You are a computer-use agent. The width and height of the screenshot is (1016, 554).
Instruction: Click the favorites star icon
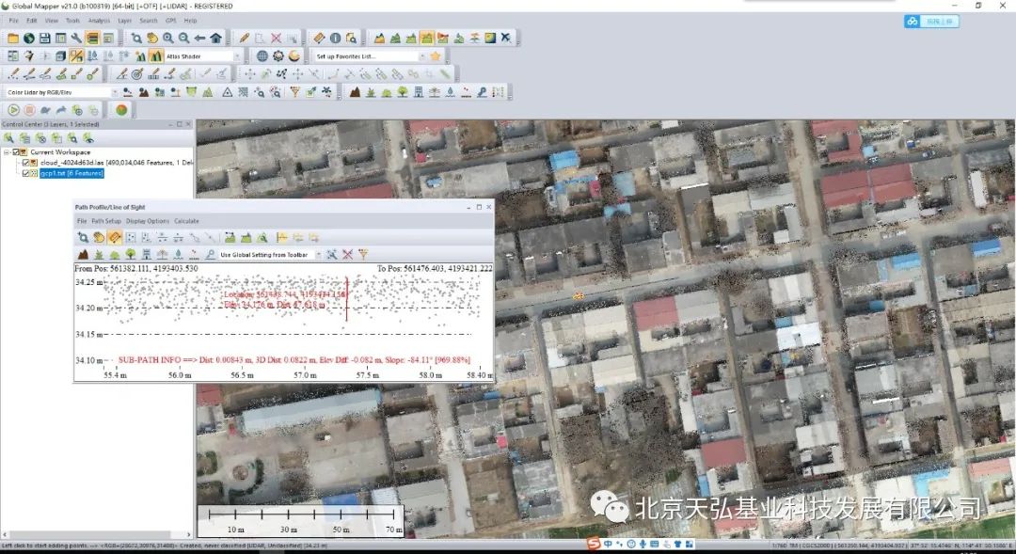click(436, 56)
